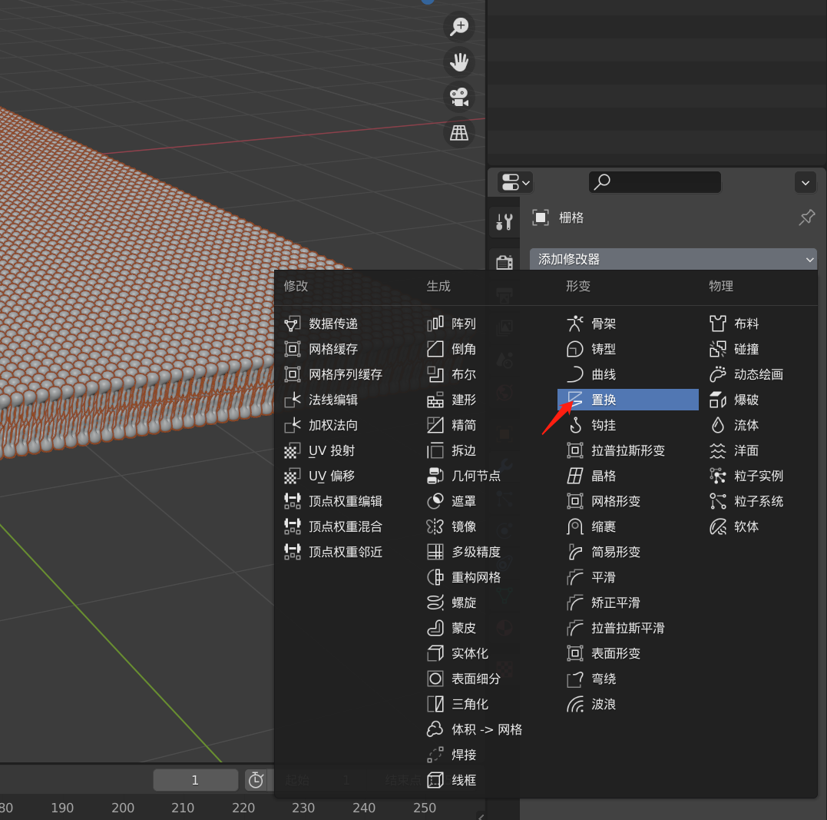Click the 镜像 modifier icon
Image resolution: width=827 pixels, height=820 pixels.
435,526
